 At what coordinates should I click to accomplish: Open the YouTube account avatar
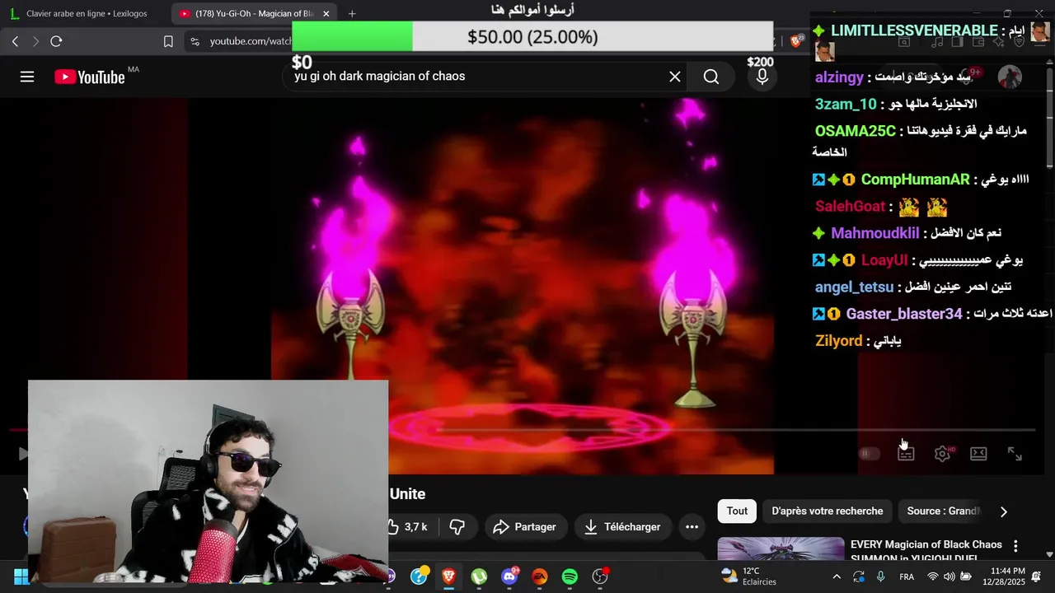point(1010,77)
